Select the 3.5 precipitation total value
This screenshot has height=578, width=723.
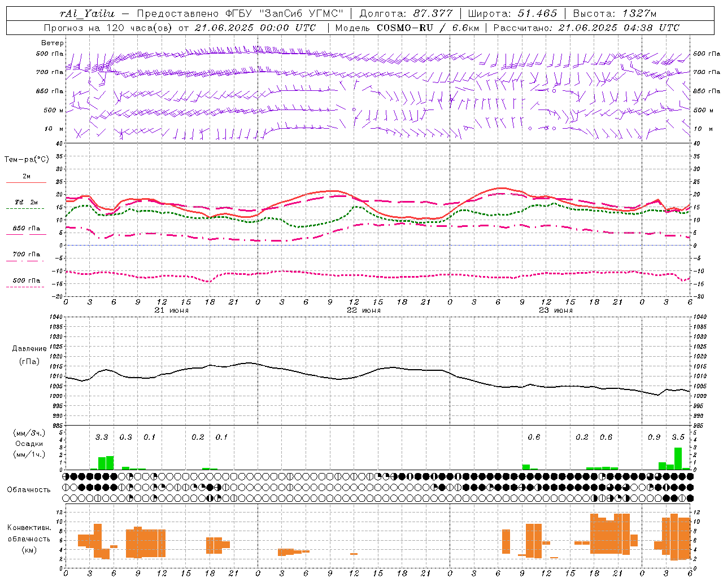pos(678,437)
